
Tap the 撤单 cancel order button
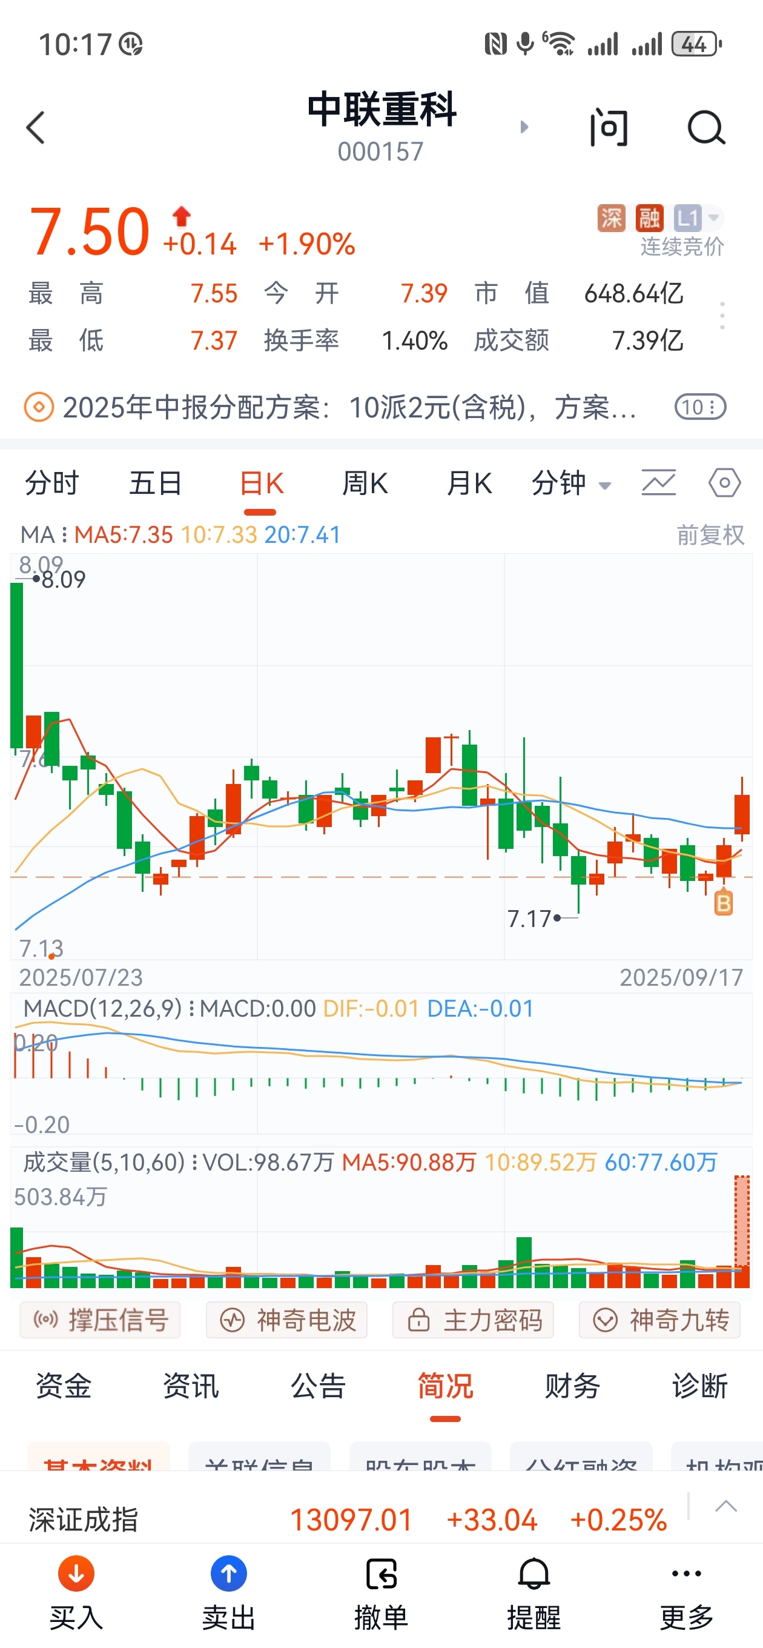pyautogui.click(x=381, y=1593)
